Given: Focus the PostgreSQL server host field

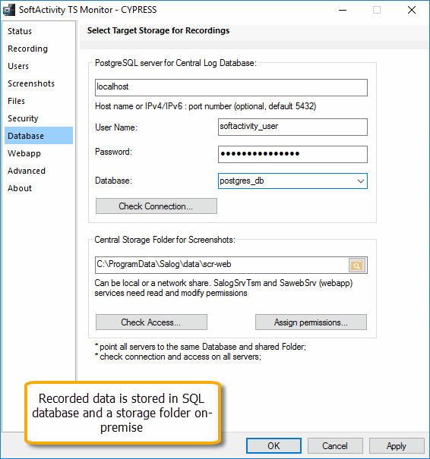Looking at the screenshot, I should tap(231, 87).
